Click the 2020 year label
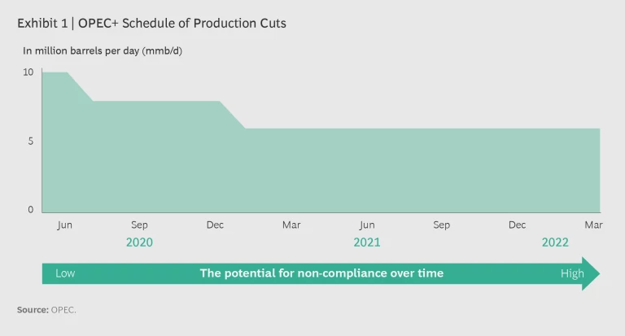Image resolution: width=625 pixels, height=336 pixels. pos(139,242)
